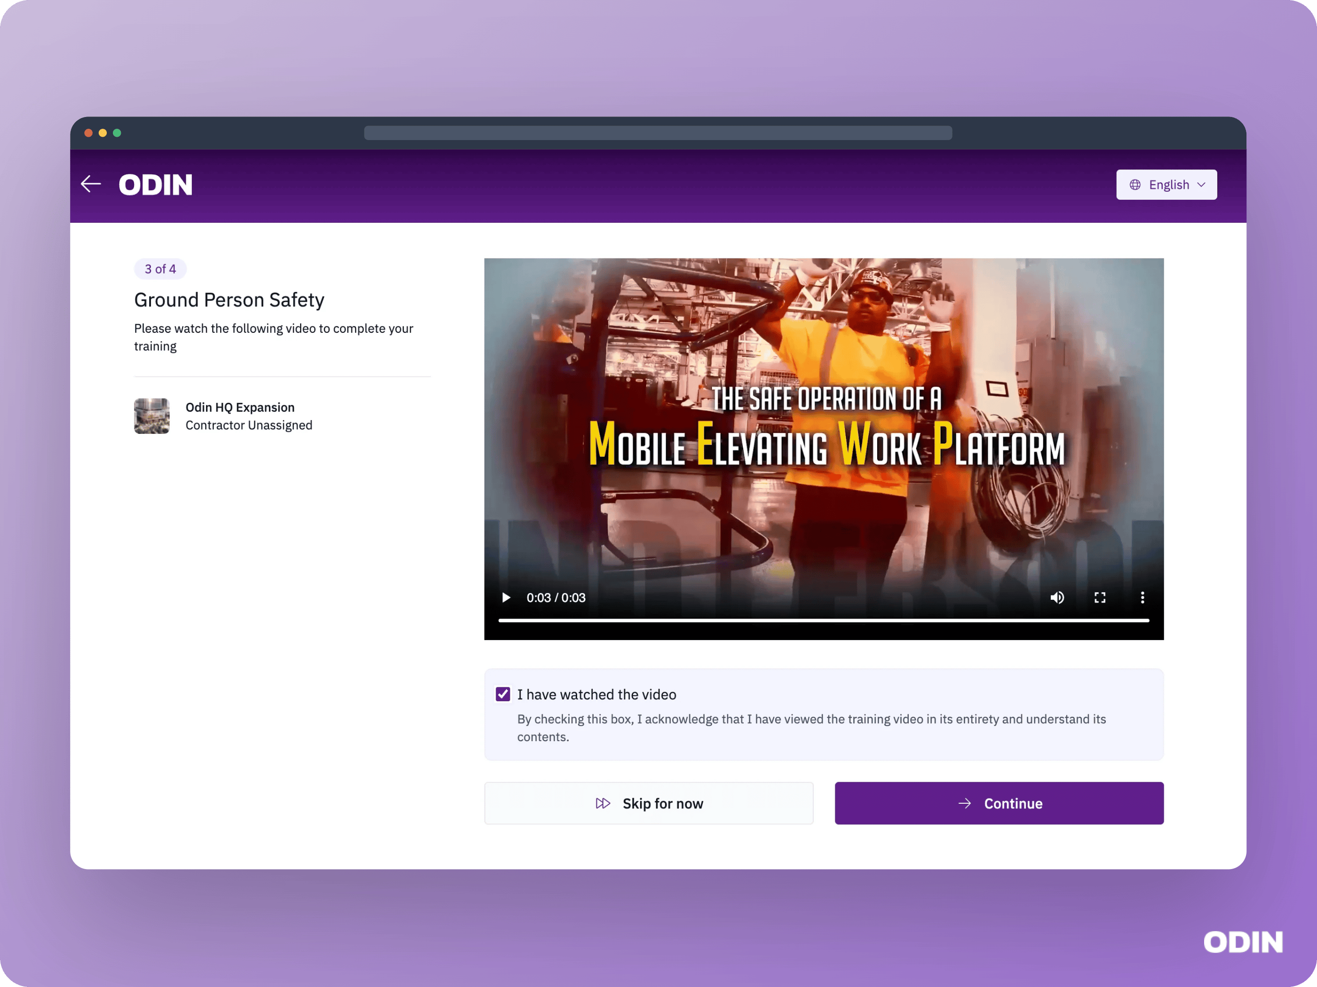The image size is (1317, 987).
Task: Click the 'Odin HQ Expansion' project name
Action: pyautogui.click(x=240, y=407)
